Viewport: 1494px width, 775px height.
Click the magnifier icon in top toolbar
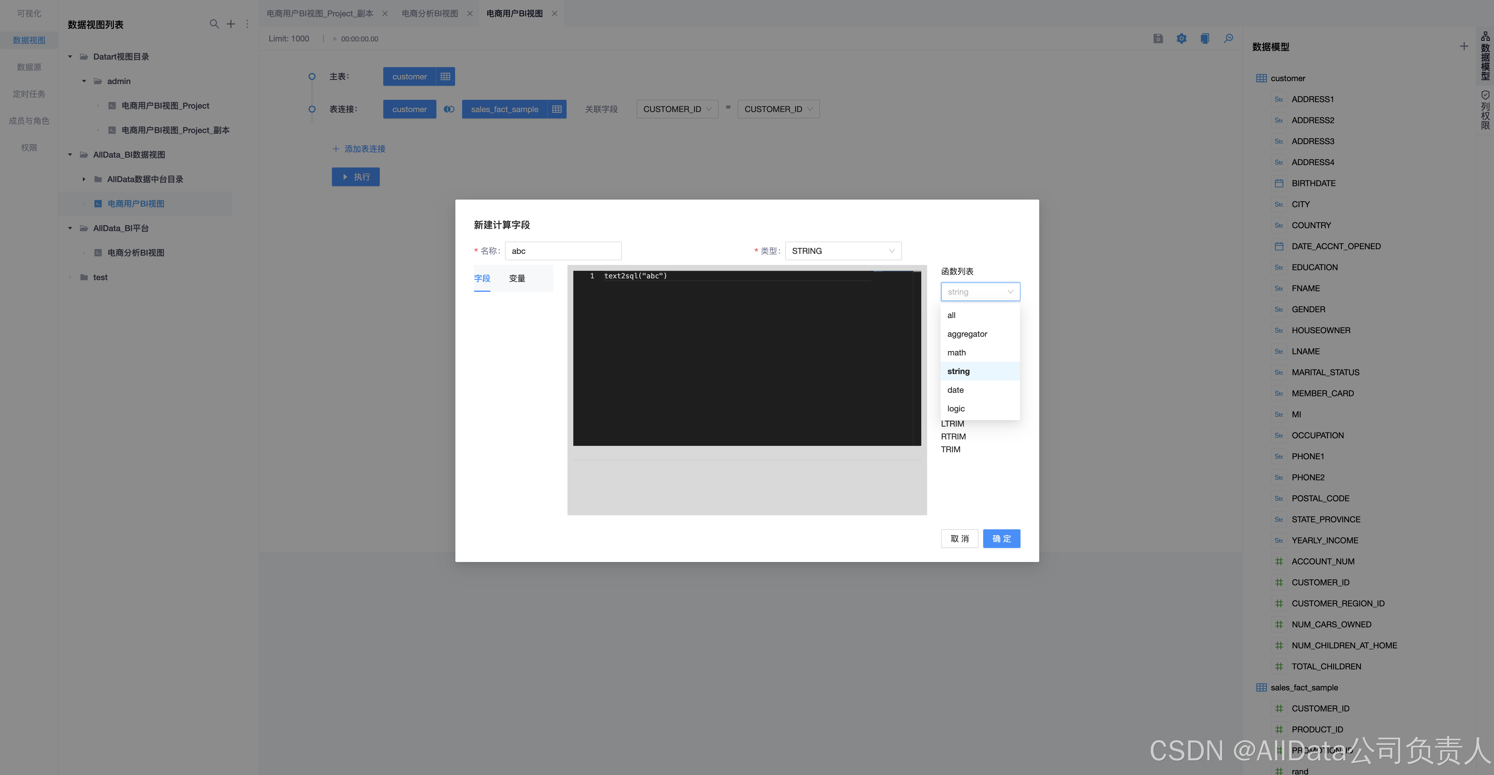[x=1228, y=39]
